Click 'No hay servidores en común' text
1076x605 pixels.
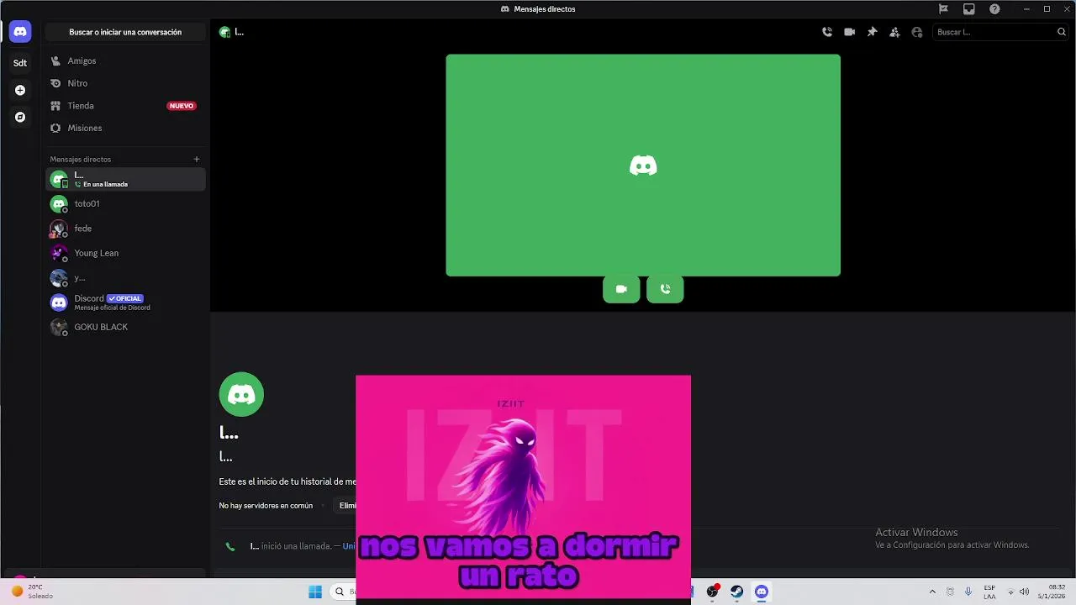coord(266,506)
